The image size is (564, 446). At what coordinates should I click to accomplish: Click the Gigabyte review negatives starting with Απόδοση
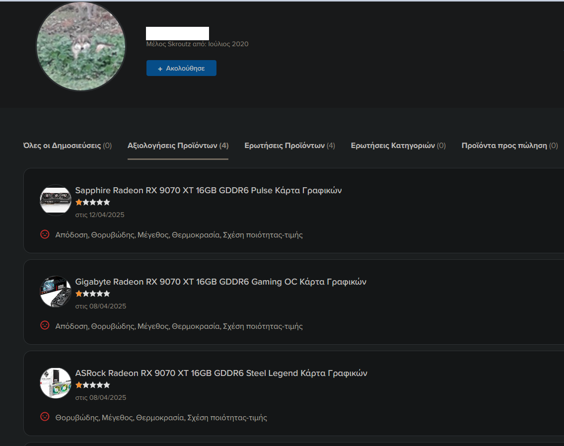coord(179,326)
